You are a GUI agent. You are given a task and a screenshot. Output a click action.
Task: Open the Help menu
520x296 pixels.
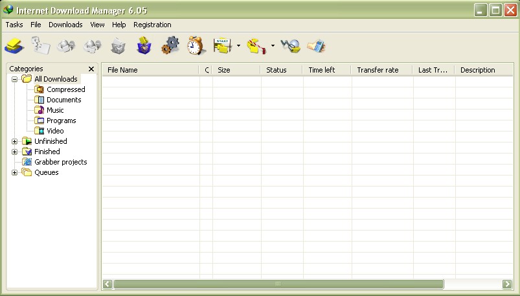pyautogui.click(x=119, y=25)
